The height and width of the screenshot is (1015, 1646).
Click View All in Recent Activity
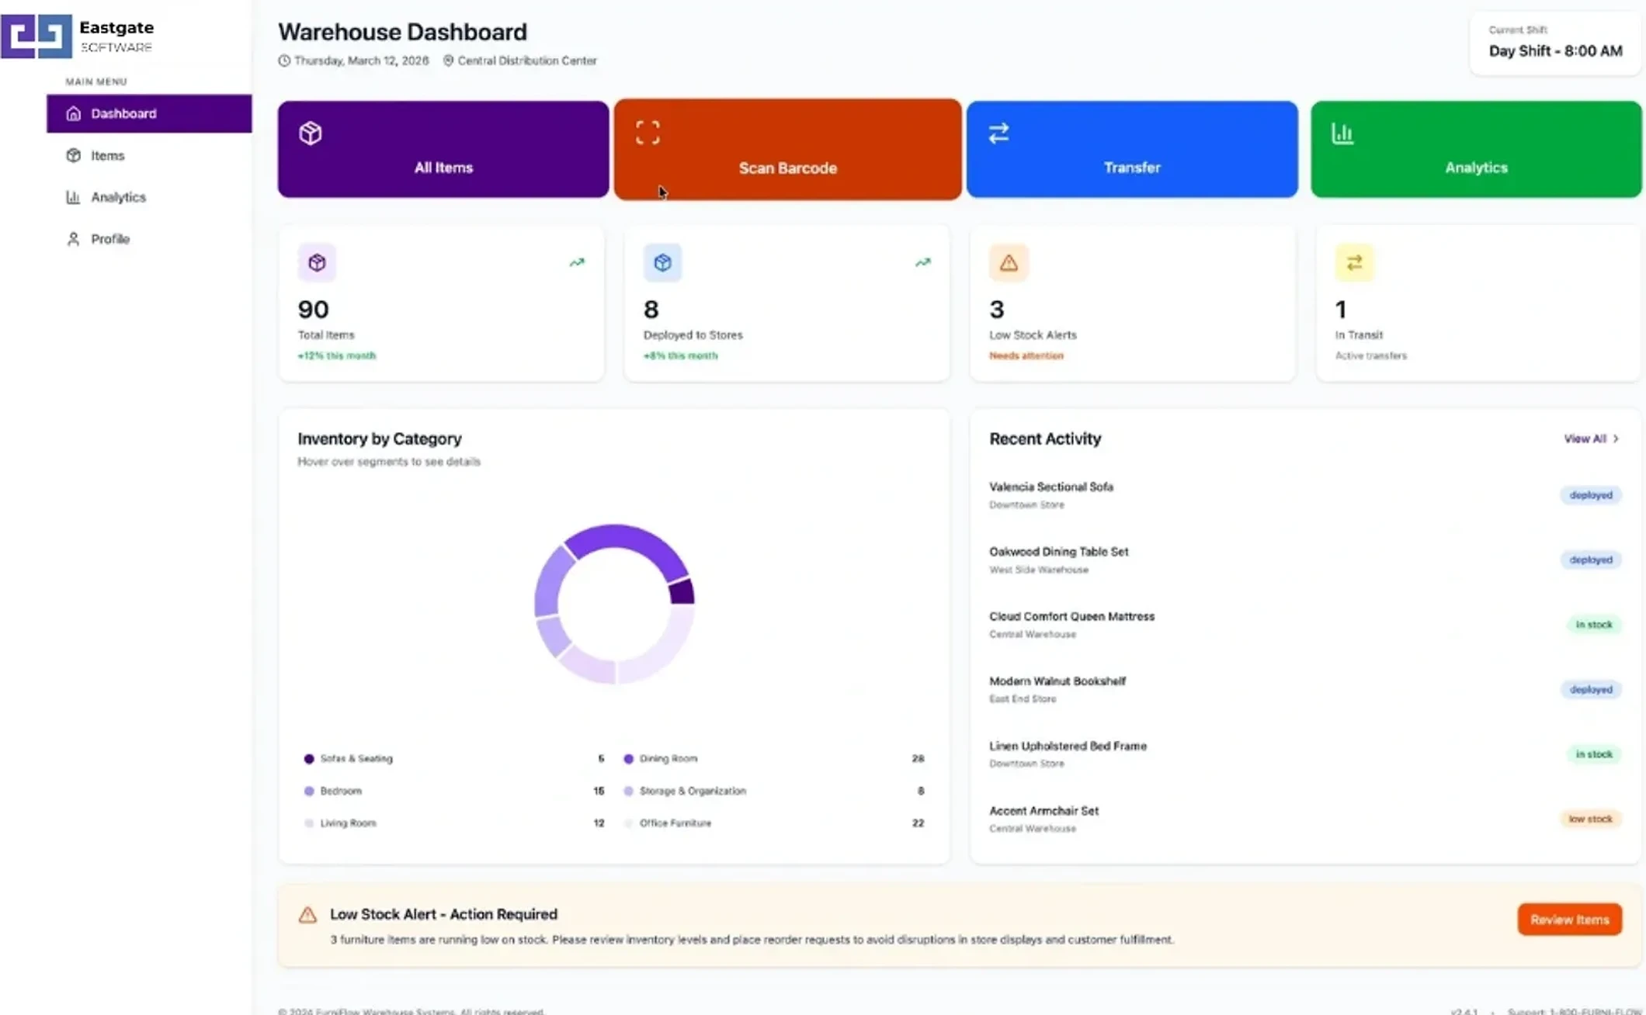(x=1585, y=438)
